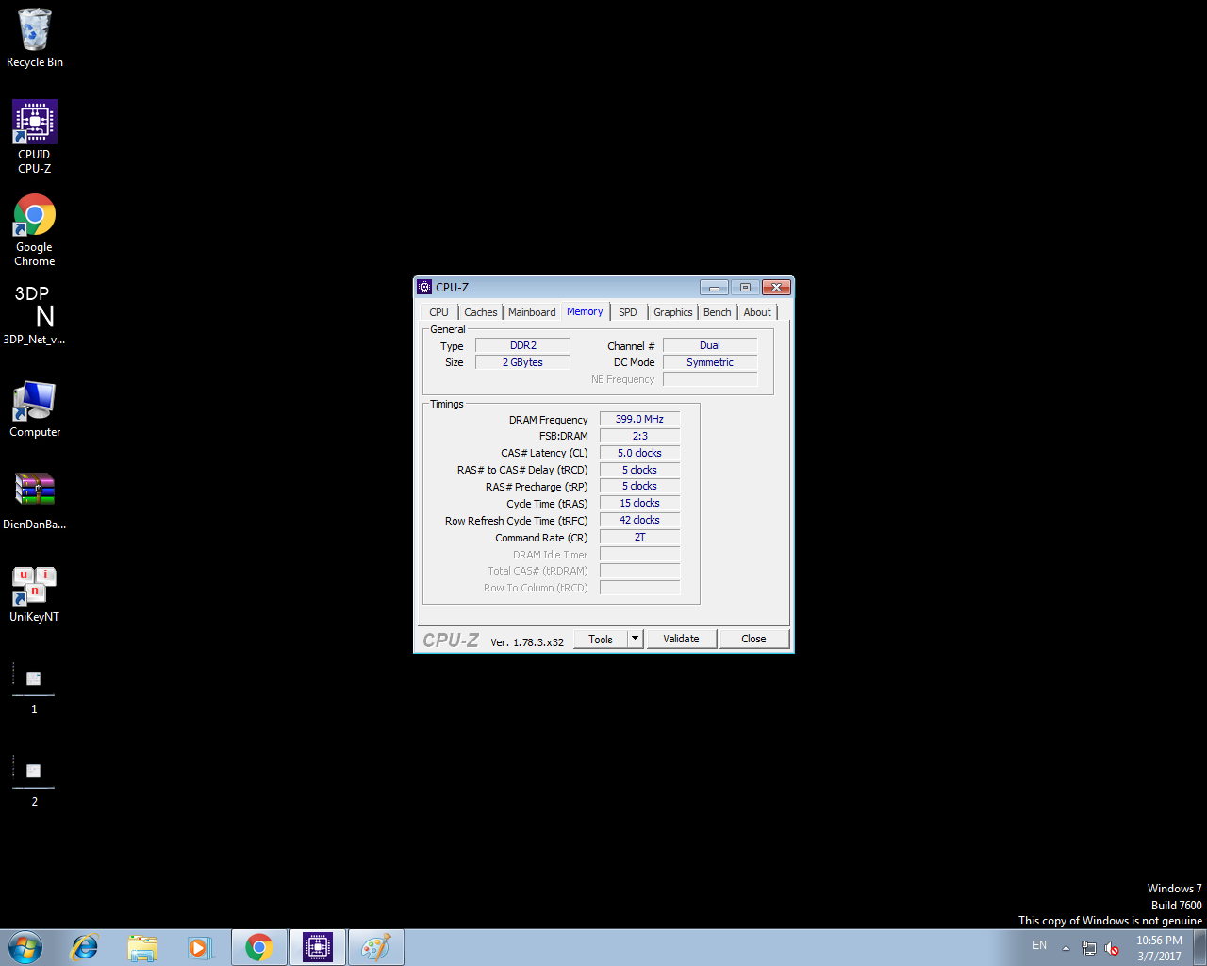This screenshot has width=1207, height=966.
Task: Open network tray icon
Action: click(1089, 948)
